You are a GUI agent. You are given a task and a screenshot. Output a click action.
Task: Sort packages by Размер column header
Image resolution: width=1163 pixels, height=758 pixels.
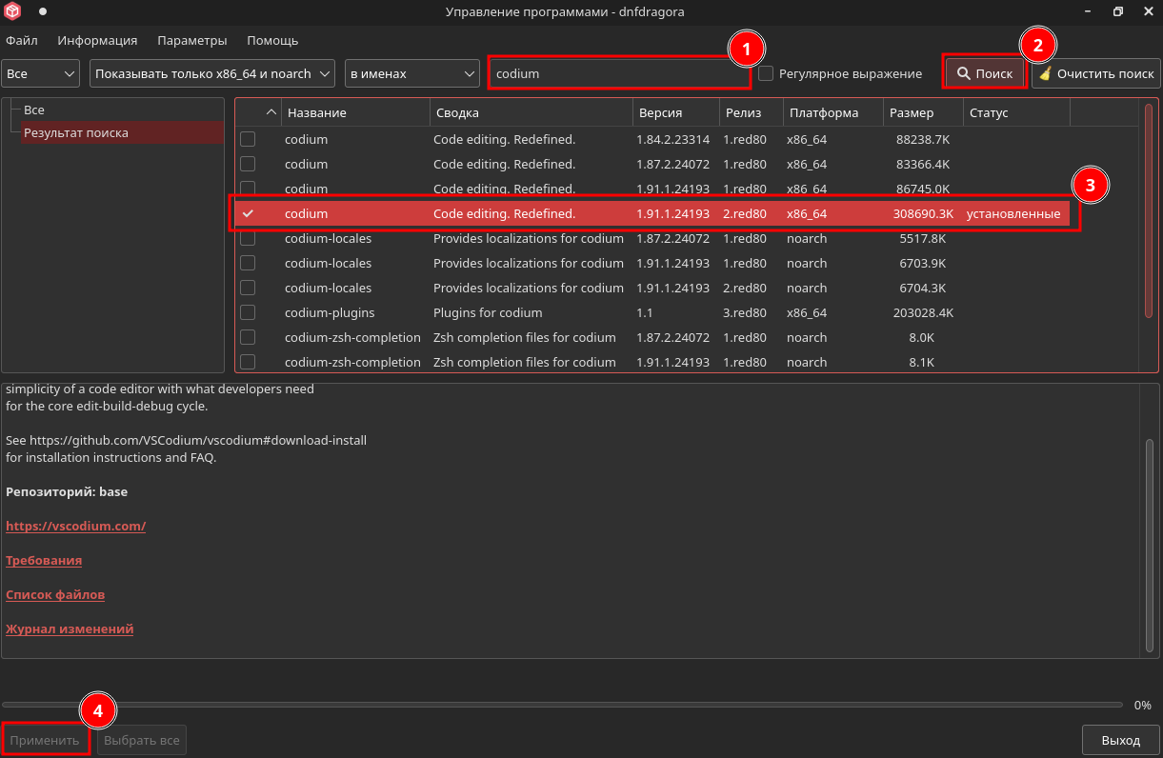coord(922,112)
